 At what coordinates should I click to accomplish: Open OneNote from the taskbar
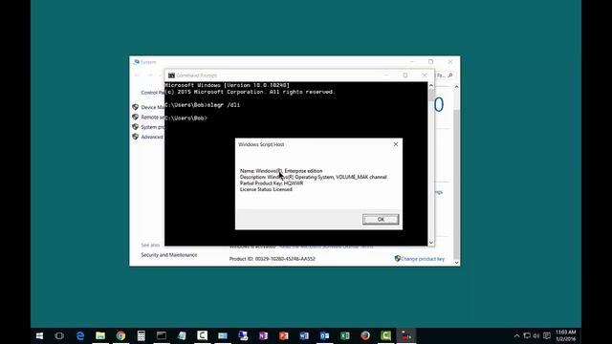point(263,335)
